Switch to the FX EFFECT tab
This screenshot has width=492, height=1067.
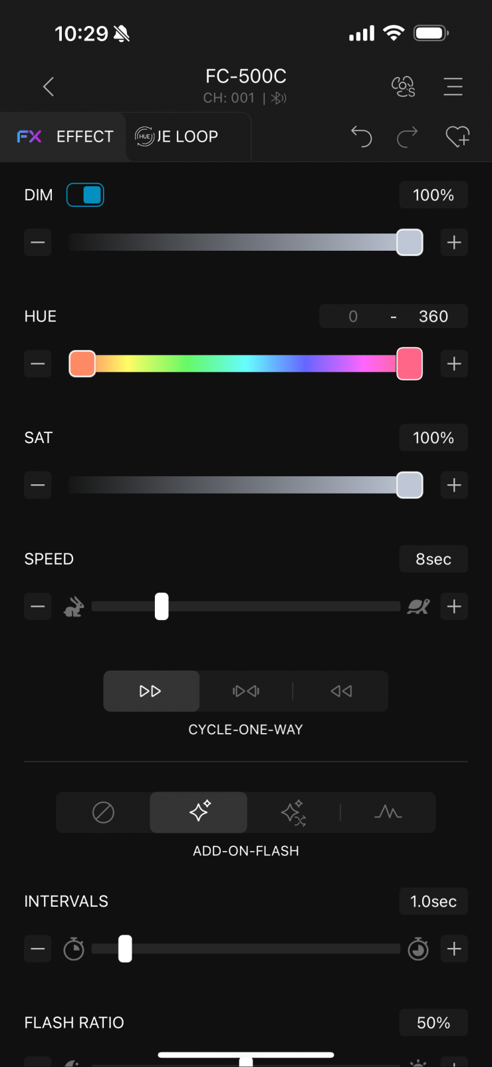click(x=65, y=136)
